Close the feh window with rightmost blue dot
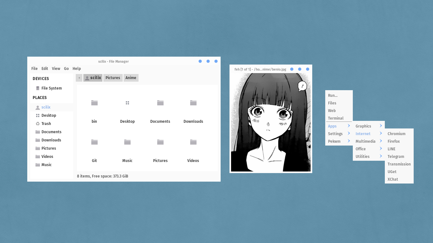 tap(307, 69)
